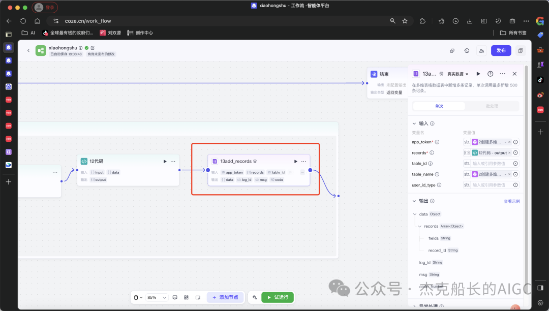Click the 添加节点 button
The height and width of the screenshot is (311, 549).
pyautogui.click(x=225, y=297)
